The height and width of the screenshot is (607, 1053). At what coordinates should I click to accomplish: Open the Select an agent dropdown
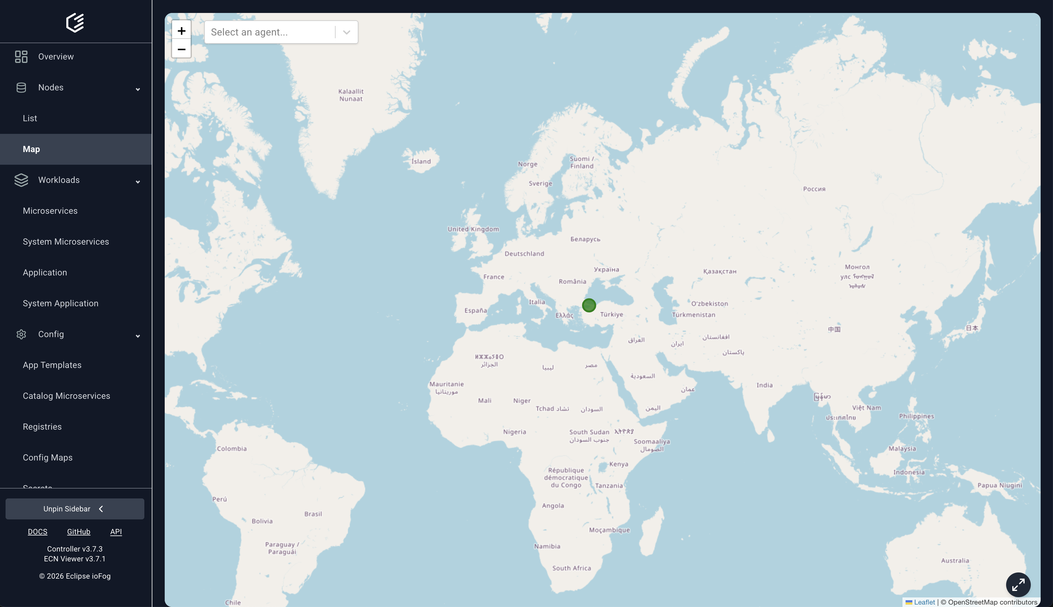coord(346,32)
